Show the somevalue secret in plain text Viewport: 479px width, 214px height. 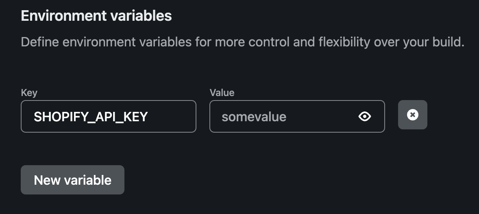tap(365, 116)
